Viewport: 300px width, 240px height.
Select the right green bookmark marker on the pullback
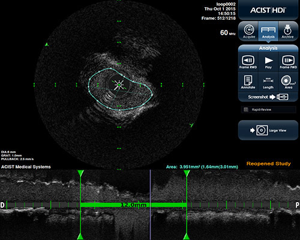point(187,173)
